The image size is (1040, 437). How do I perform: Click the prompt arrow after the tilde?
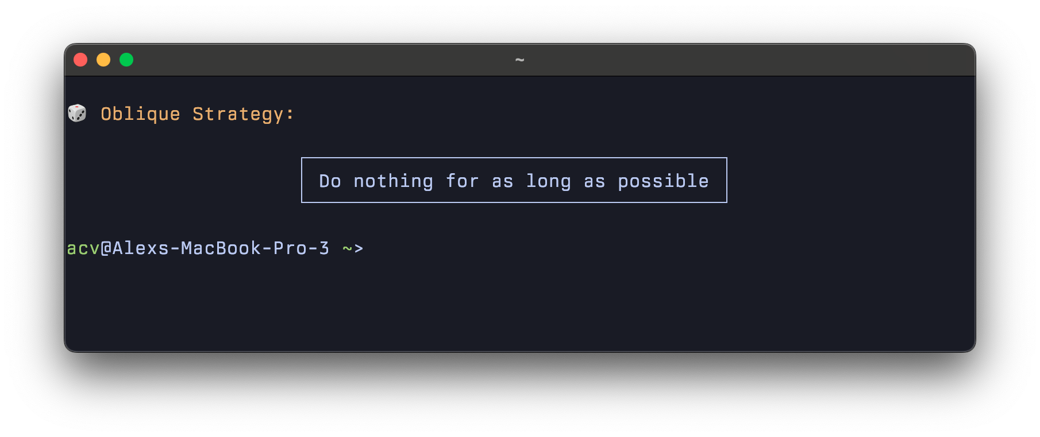tap(360, 248)
